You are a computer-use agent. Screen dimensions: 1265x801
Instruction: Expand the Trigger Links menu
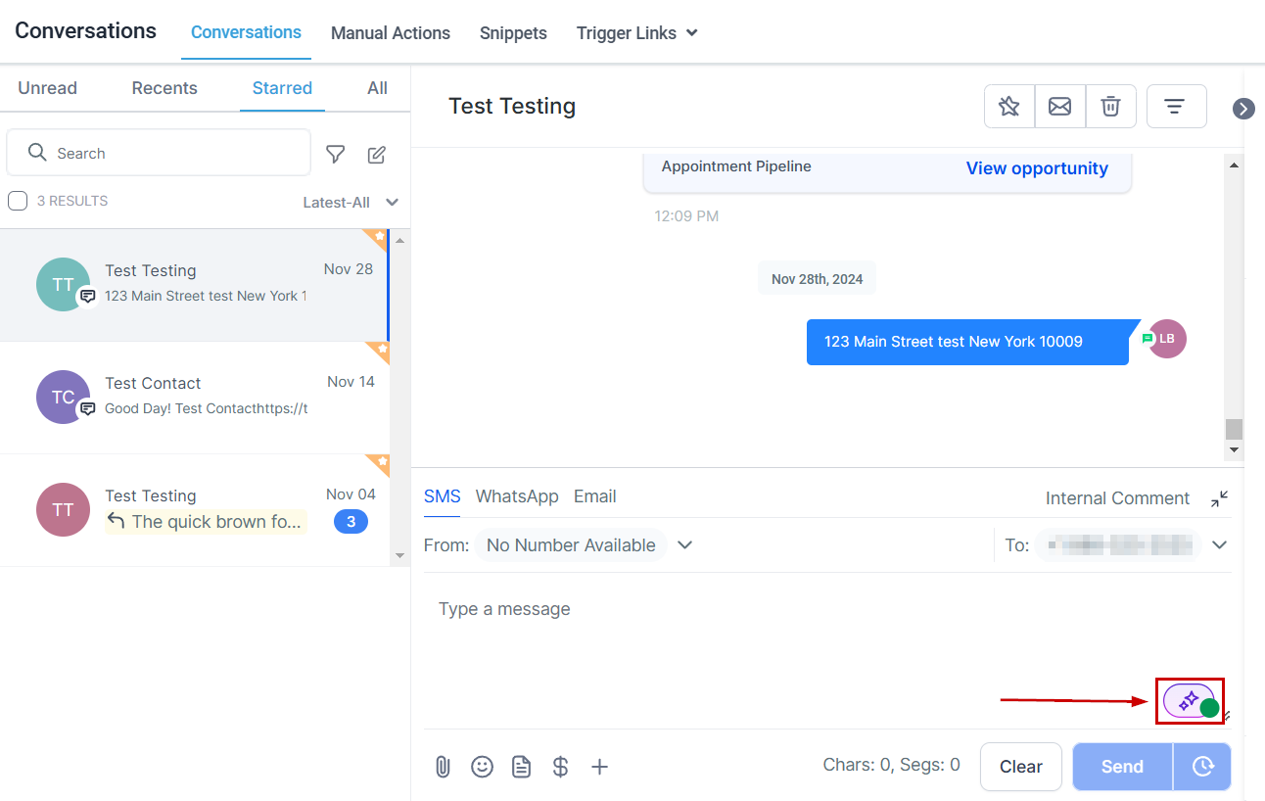click(636, 33)
